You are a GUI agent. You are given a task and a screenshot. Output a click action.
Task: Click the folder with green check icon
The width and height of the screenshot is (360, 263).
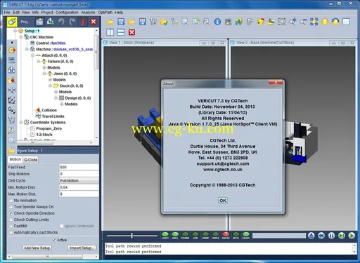[164, 22]
